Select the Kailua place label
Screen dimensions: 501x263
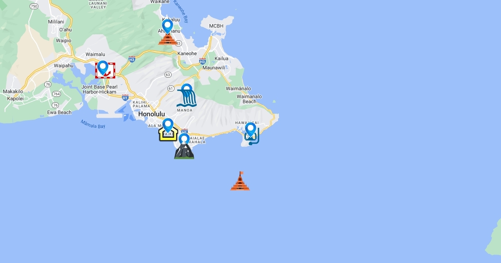pyautogui.click(x=221, y=58)
